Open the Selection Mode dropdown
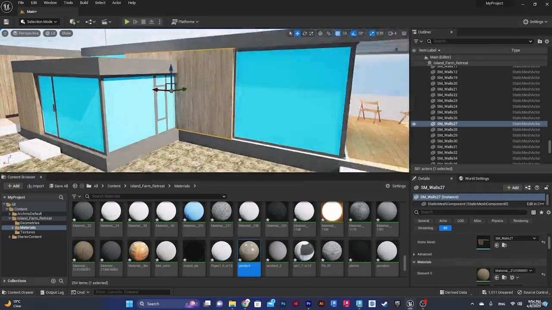This screenshot has height=310, width=552. pos(39,22)
